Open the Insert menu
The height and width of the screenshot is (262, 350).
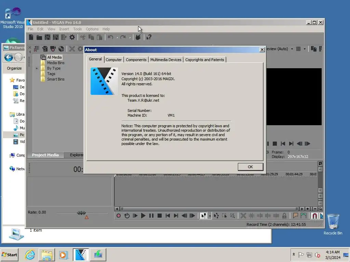(x=64, y=29)
